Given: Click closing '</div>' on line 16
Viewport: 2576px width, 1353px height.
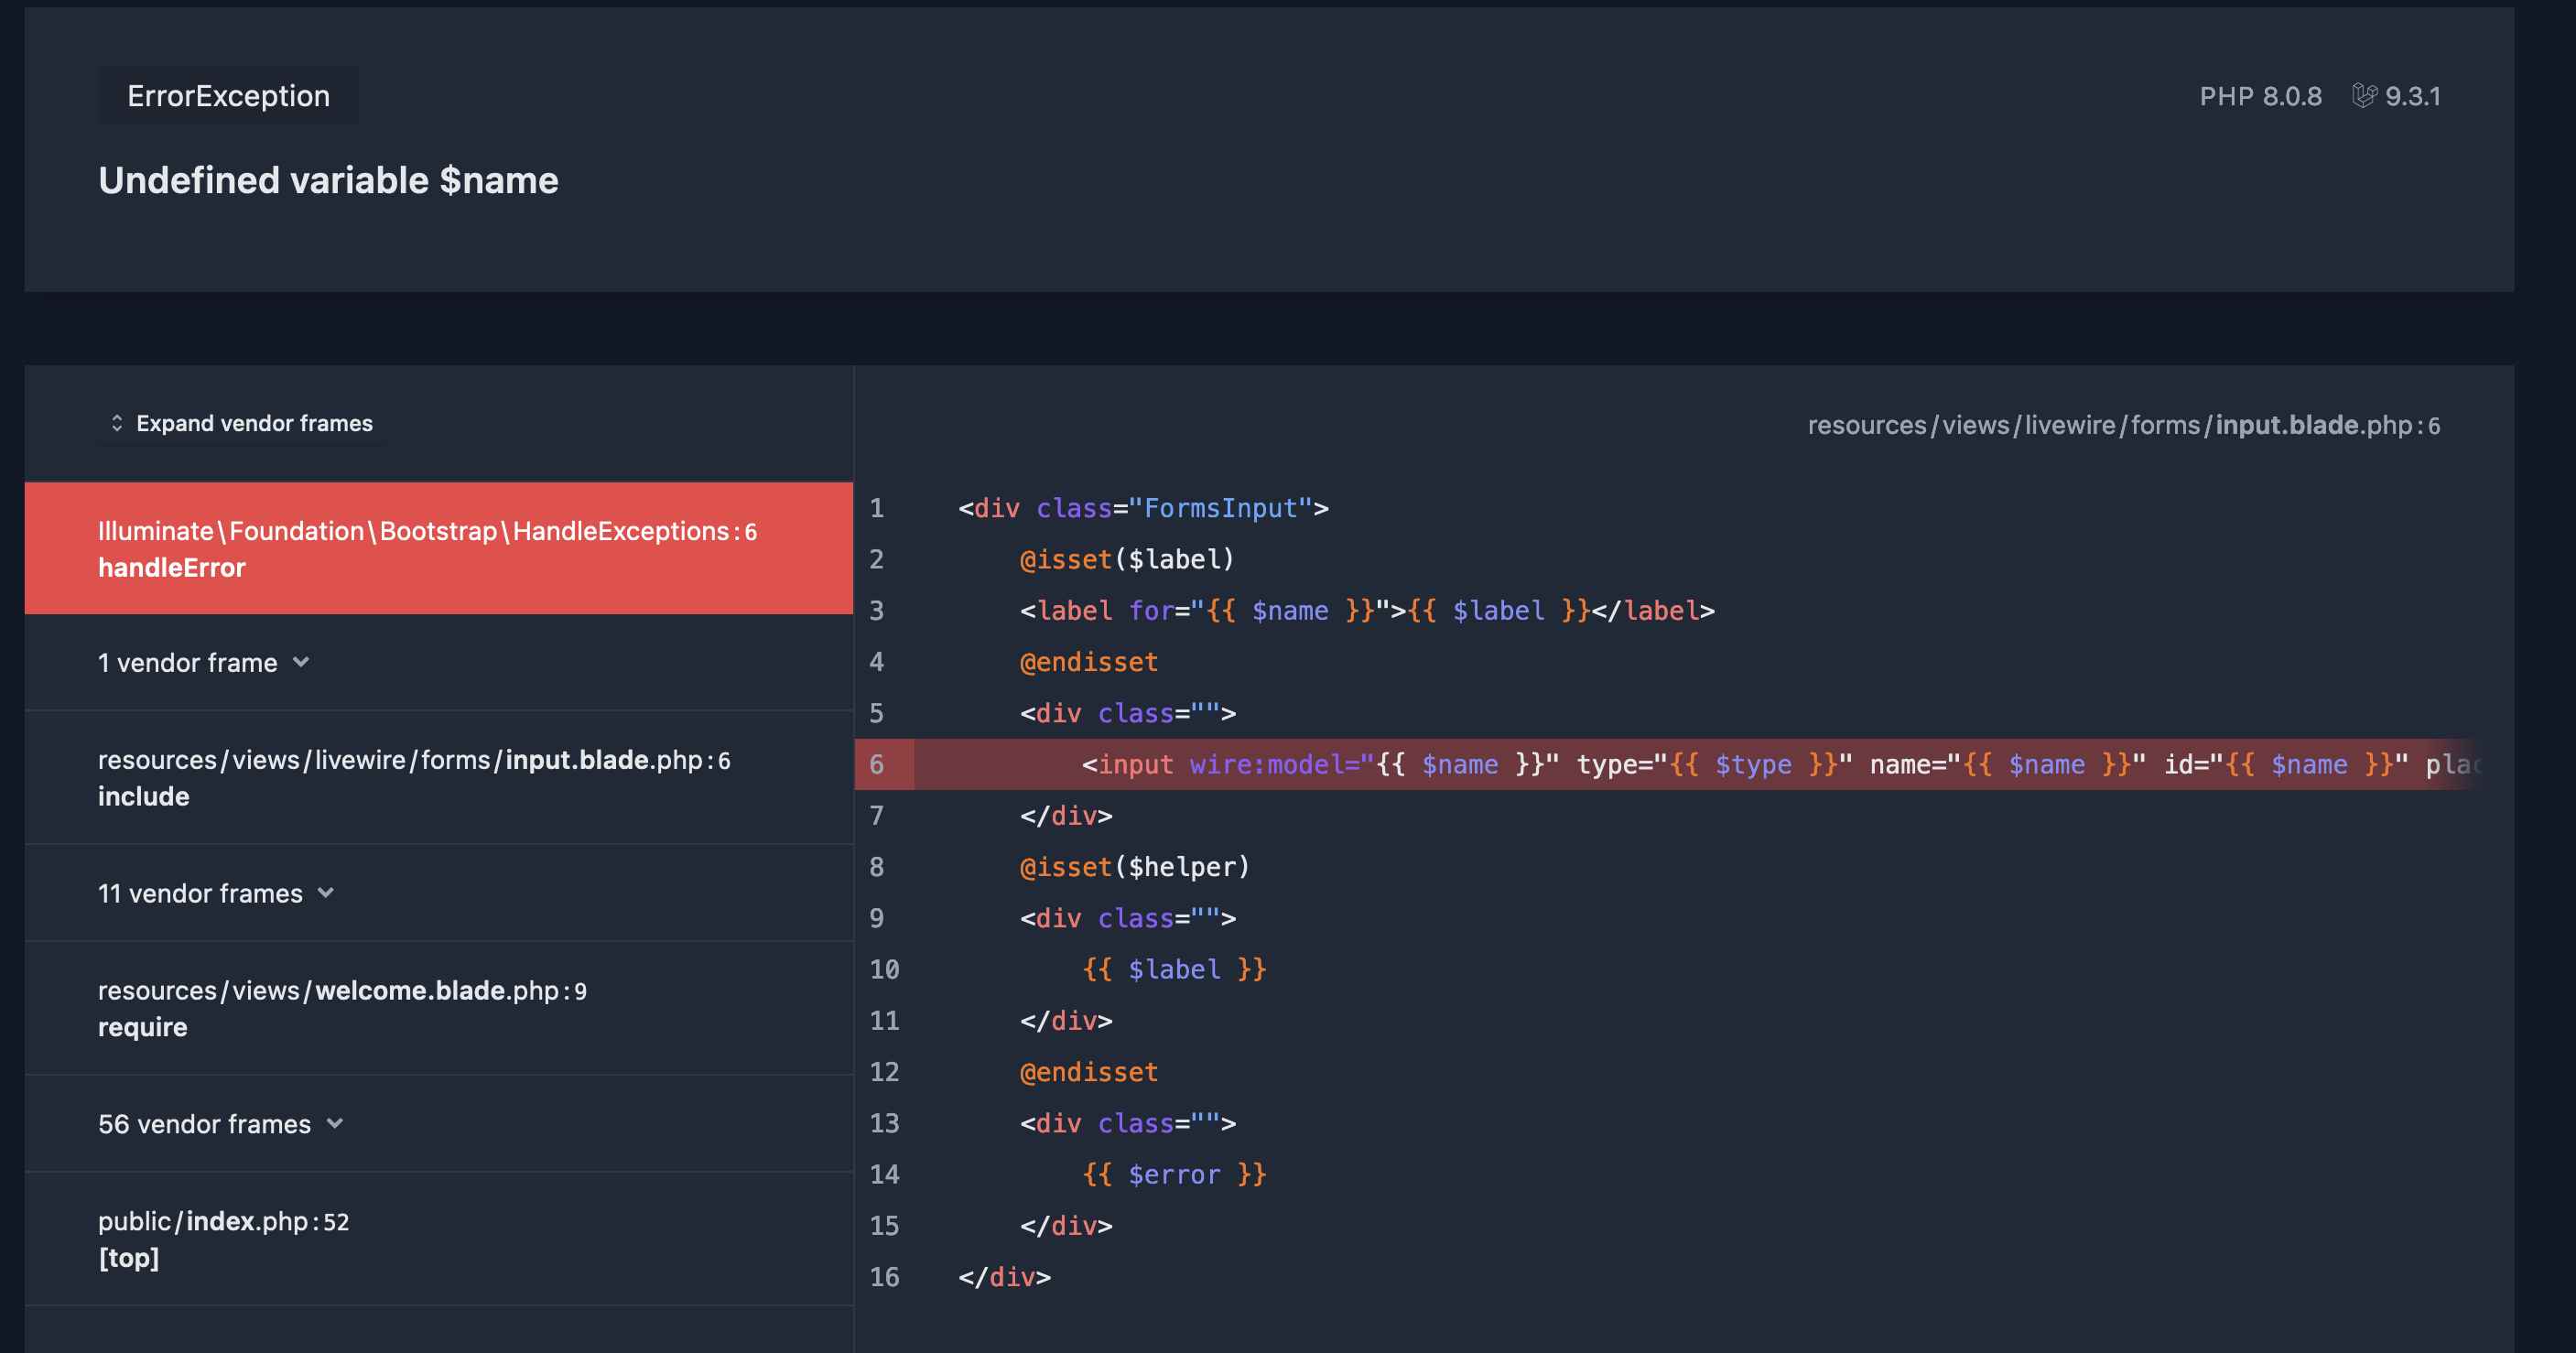Looking at the screenshot, I should pyautogui.click(x=1004, y=1277).
